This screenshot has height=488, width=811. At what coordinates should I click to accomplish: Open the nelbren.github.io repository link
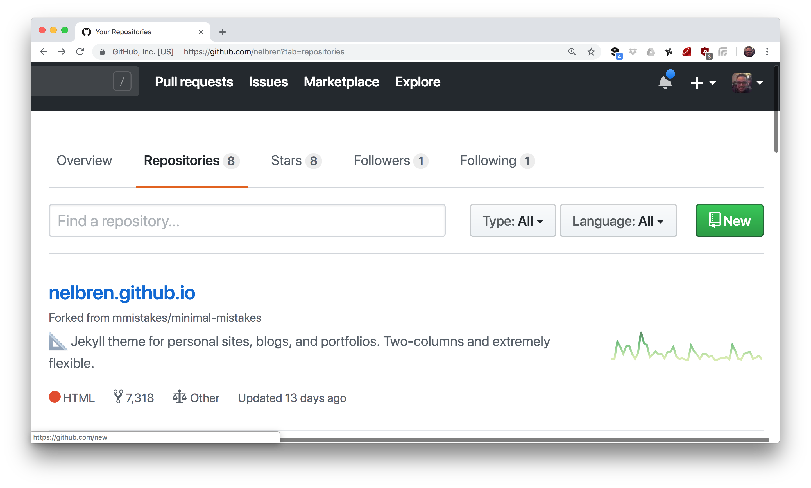coord(122,293)
